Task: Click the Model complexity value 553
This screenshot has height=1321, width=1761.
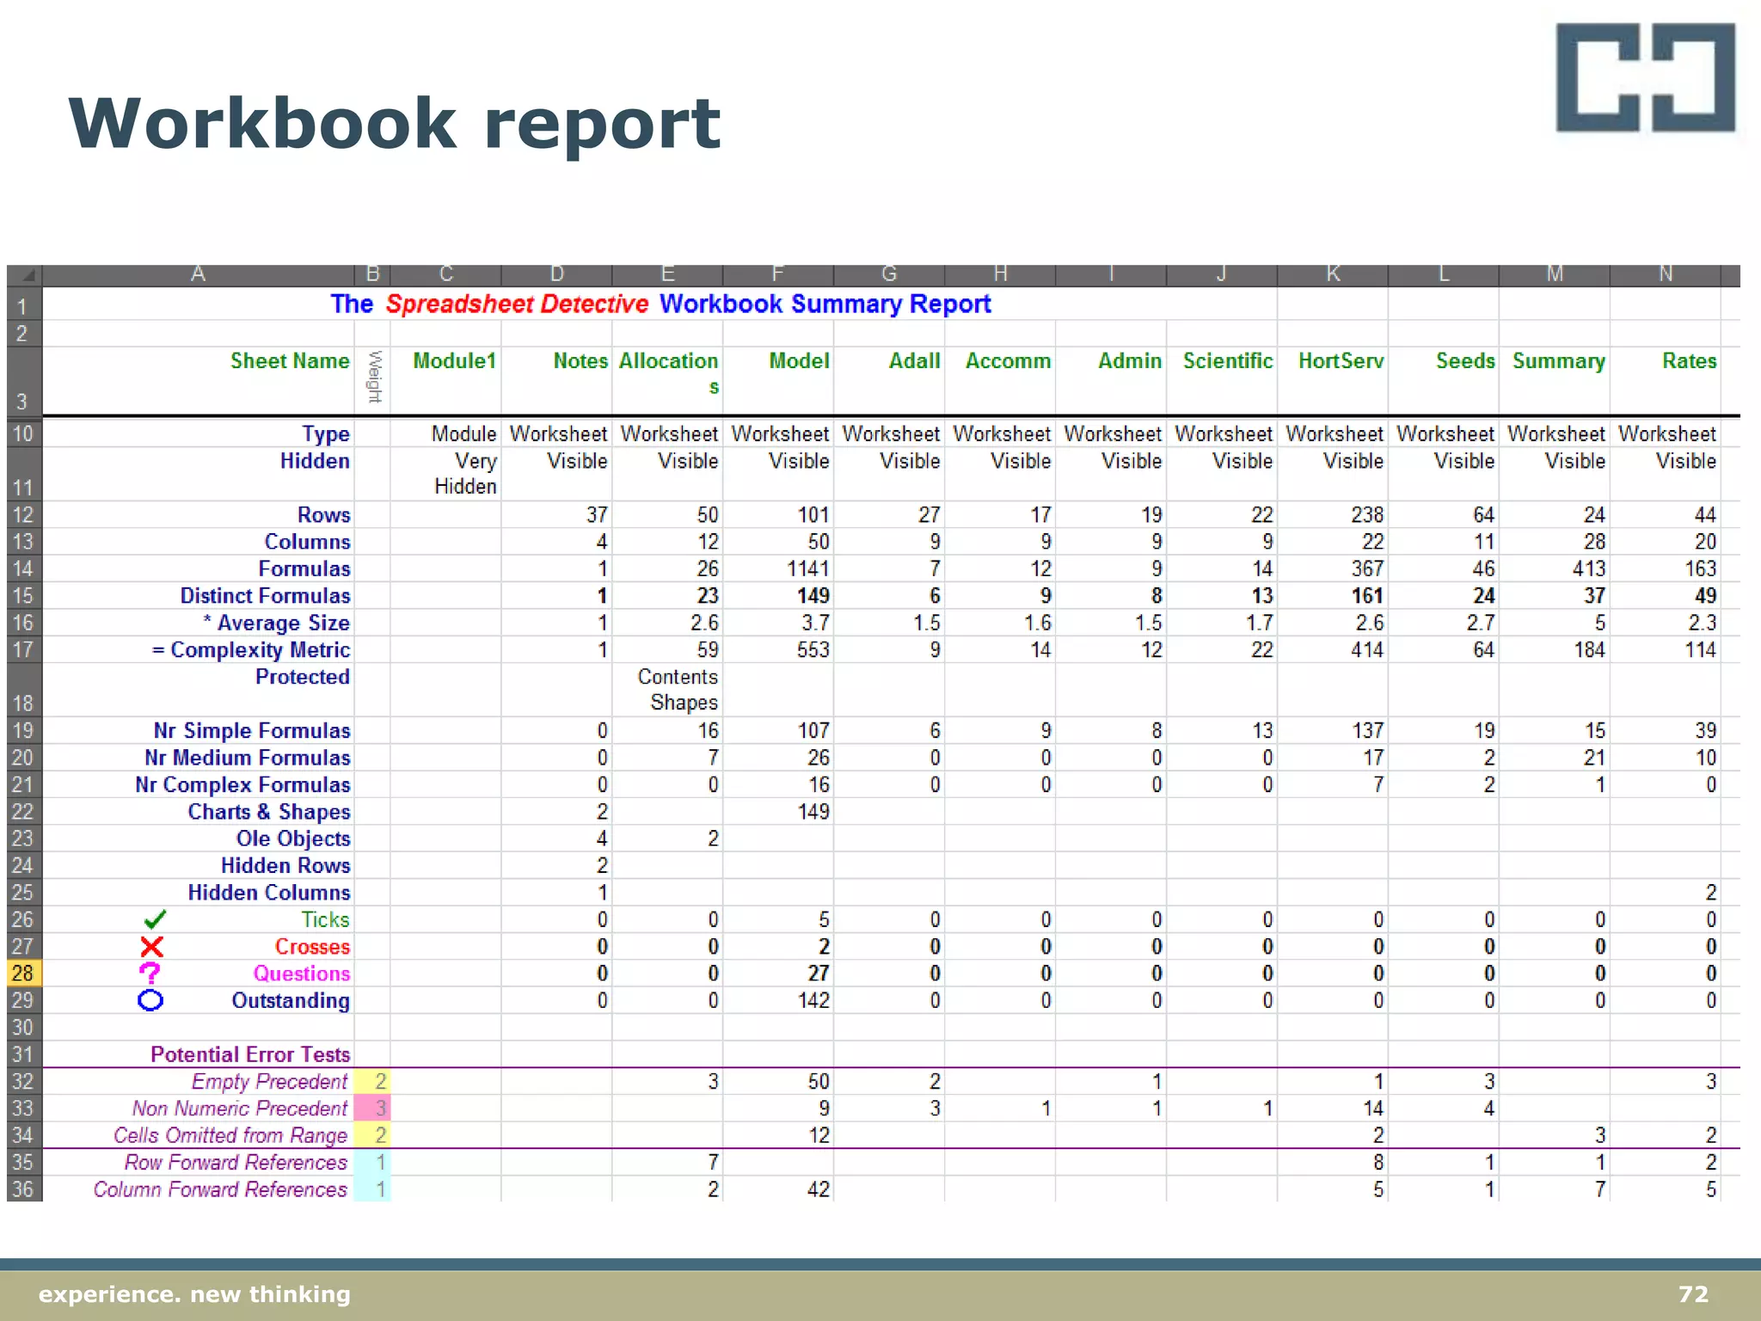Action: [x=813, y=649]
